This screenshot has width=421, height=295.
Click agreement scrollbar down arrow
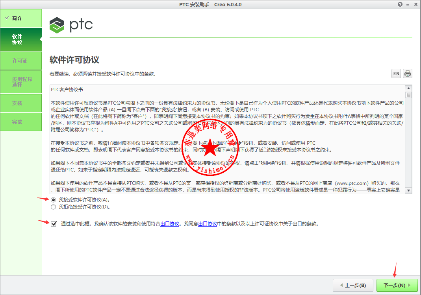pos(408,190)
